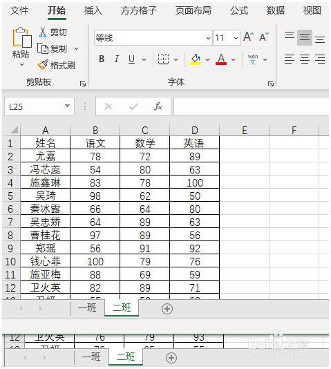
Task: Click the Cut scissors icon
Action: tap(43, 32)
